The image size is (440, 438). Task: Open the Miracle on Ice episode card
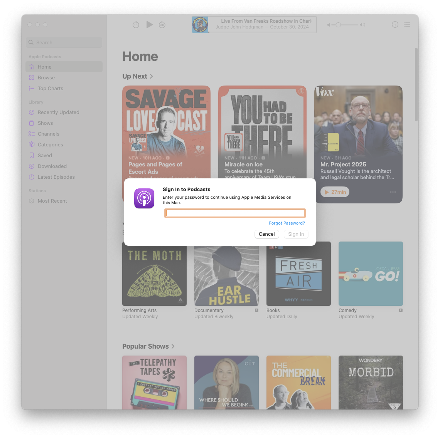click(x=262, y=132)
